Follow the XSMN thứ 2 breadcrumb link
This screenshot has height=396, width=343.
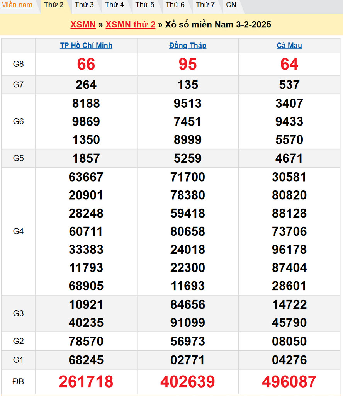pyautogui.click(x=131, y=25)
